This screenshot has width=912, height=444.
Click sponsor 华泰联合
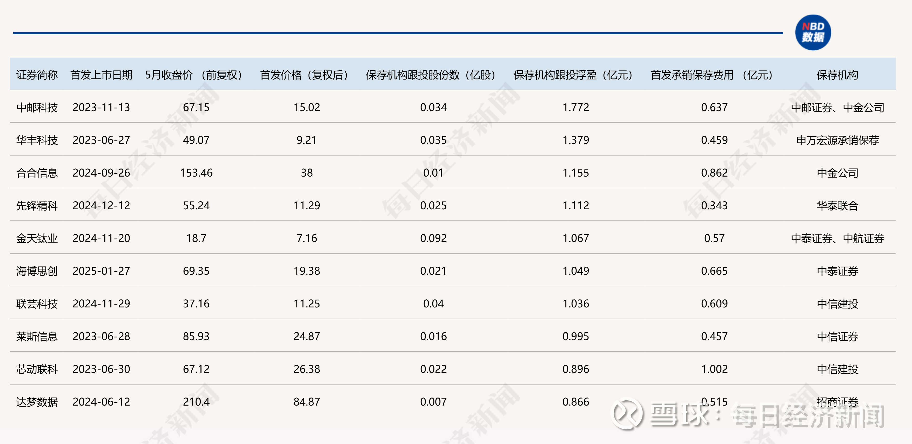[x=838, y=205]
